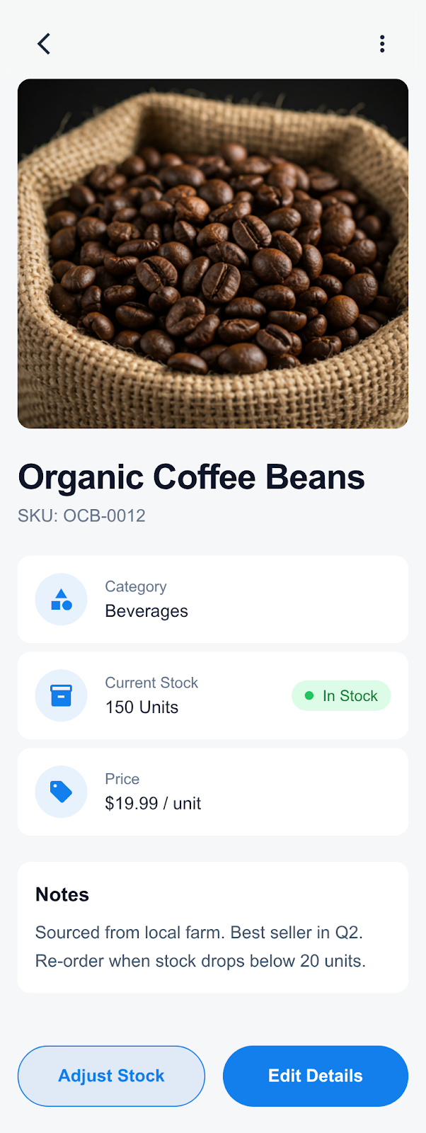Image resolution: width=426 pixels, height=1133 pixels.
Task: Tap the Beverages category value
Action: click(x=146, y=611)
